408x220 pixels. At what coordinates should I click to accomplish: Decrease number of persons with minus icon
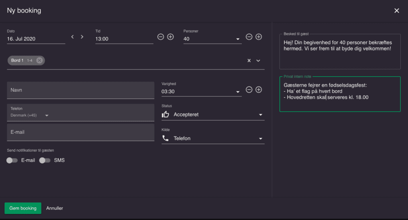click(x=249, y=37)
